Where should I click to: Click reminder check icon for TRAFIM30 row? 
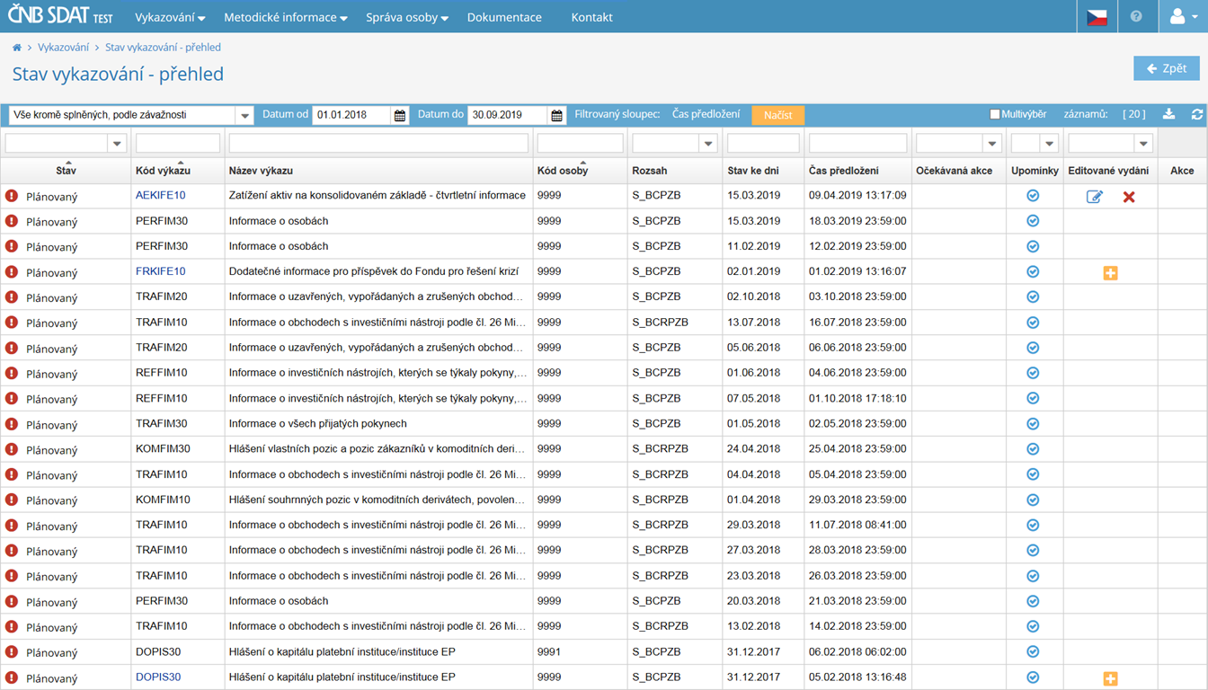coord(1033,424)
